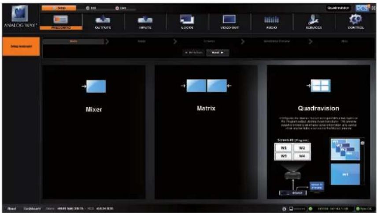Select last wizard step in breadcrumb
The height and width of the screenshot is (213, 377).
tap(344, 41)
